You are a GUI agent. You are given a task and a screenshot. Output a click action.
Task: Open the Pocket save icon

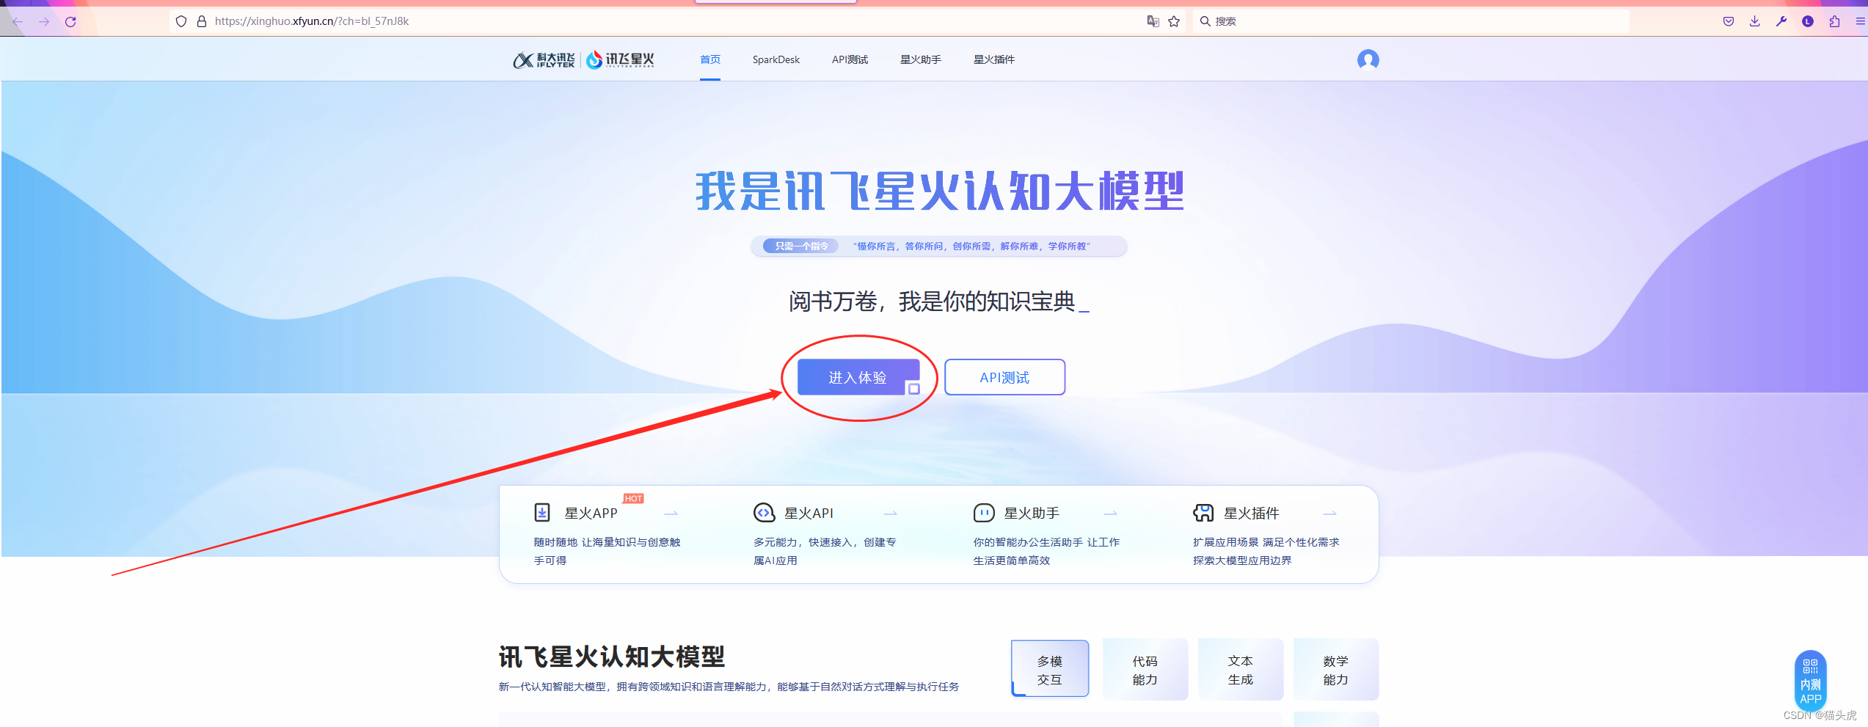(x=1729, y=21)
